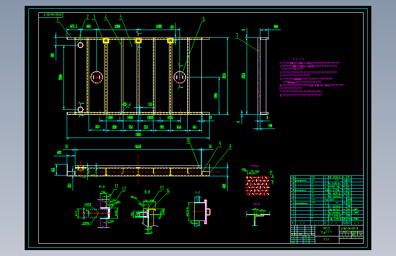Select part callout number 13
Image resolution: width=396 pixels, height=256 pixels.
(162, 188)
